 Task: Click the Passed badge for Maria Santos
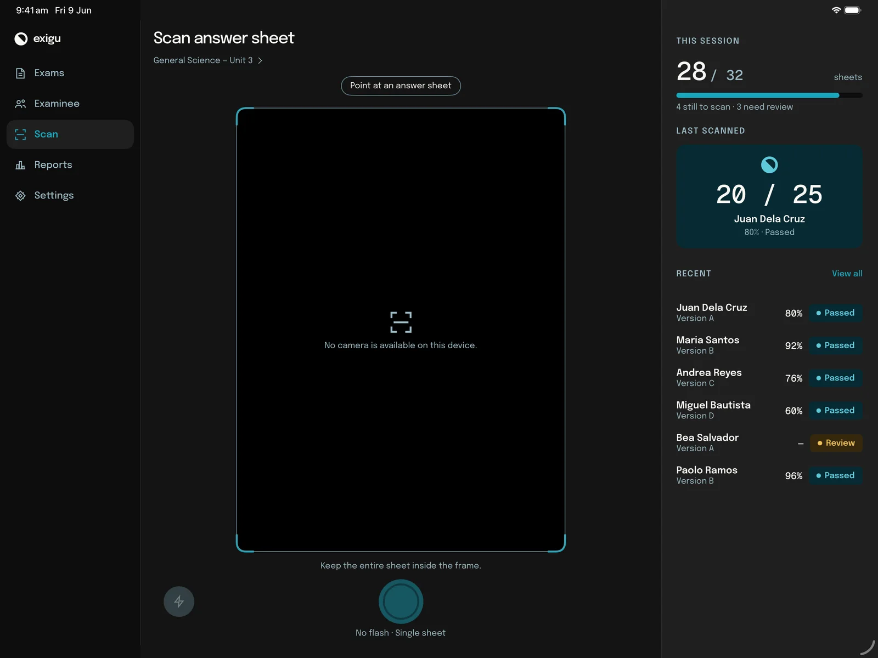(836, 345)
